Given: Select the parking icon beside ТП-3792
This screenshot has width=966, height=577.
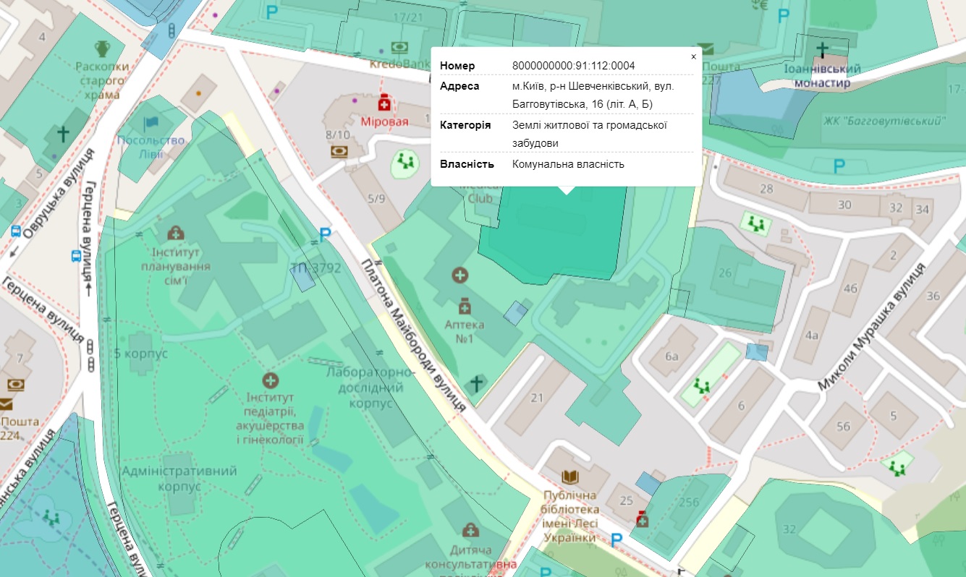Looking at the screenshot, I should click(326, 234).
